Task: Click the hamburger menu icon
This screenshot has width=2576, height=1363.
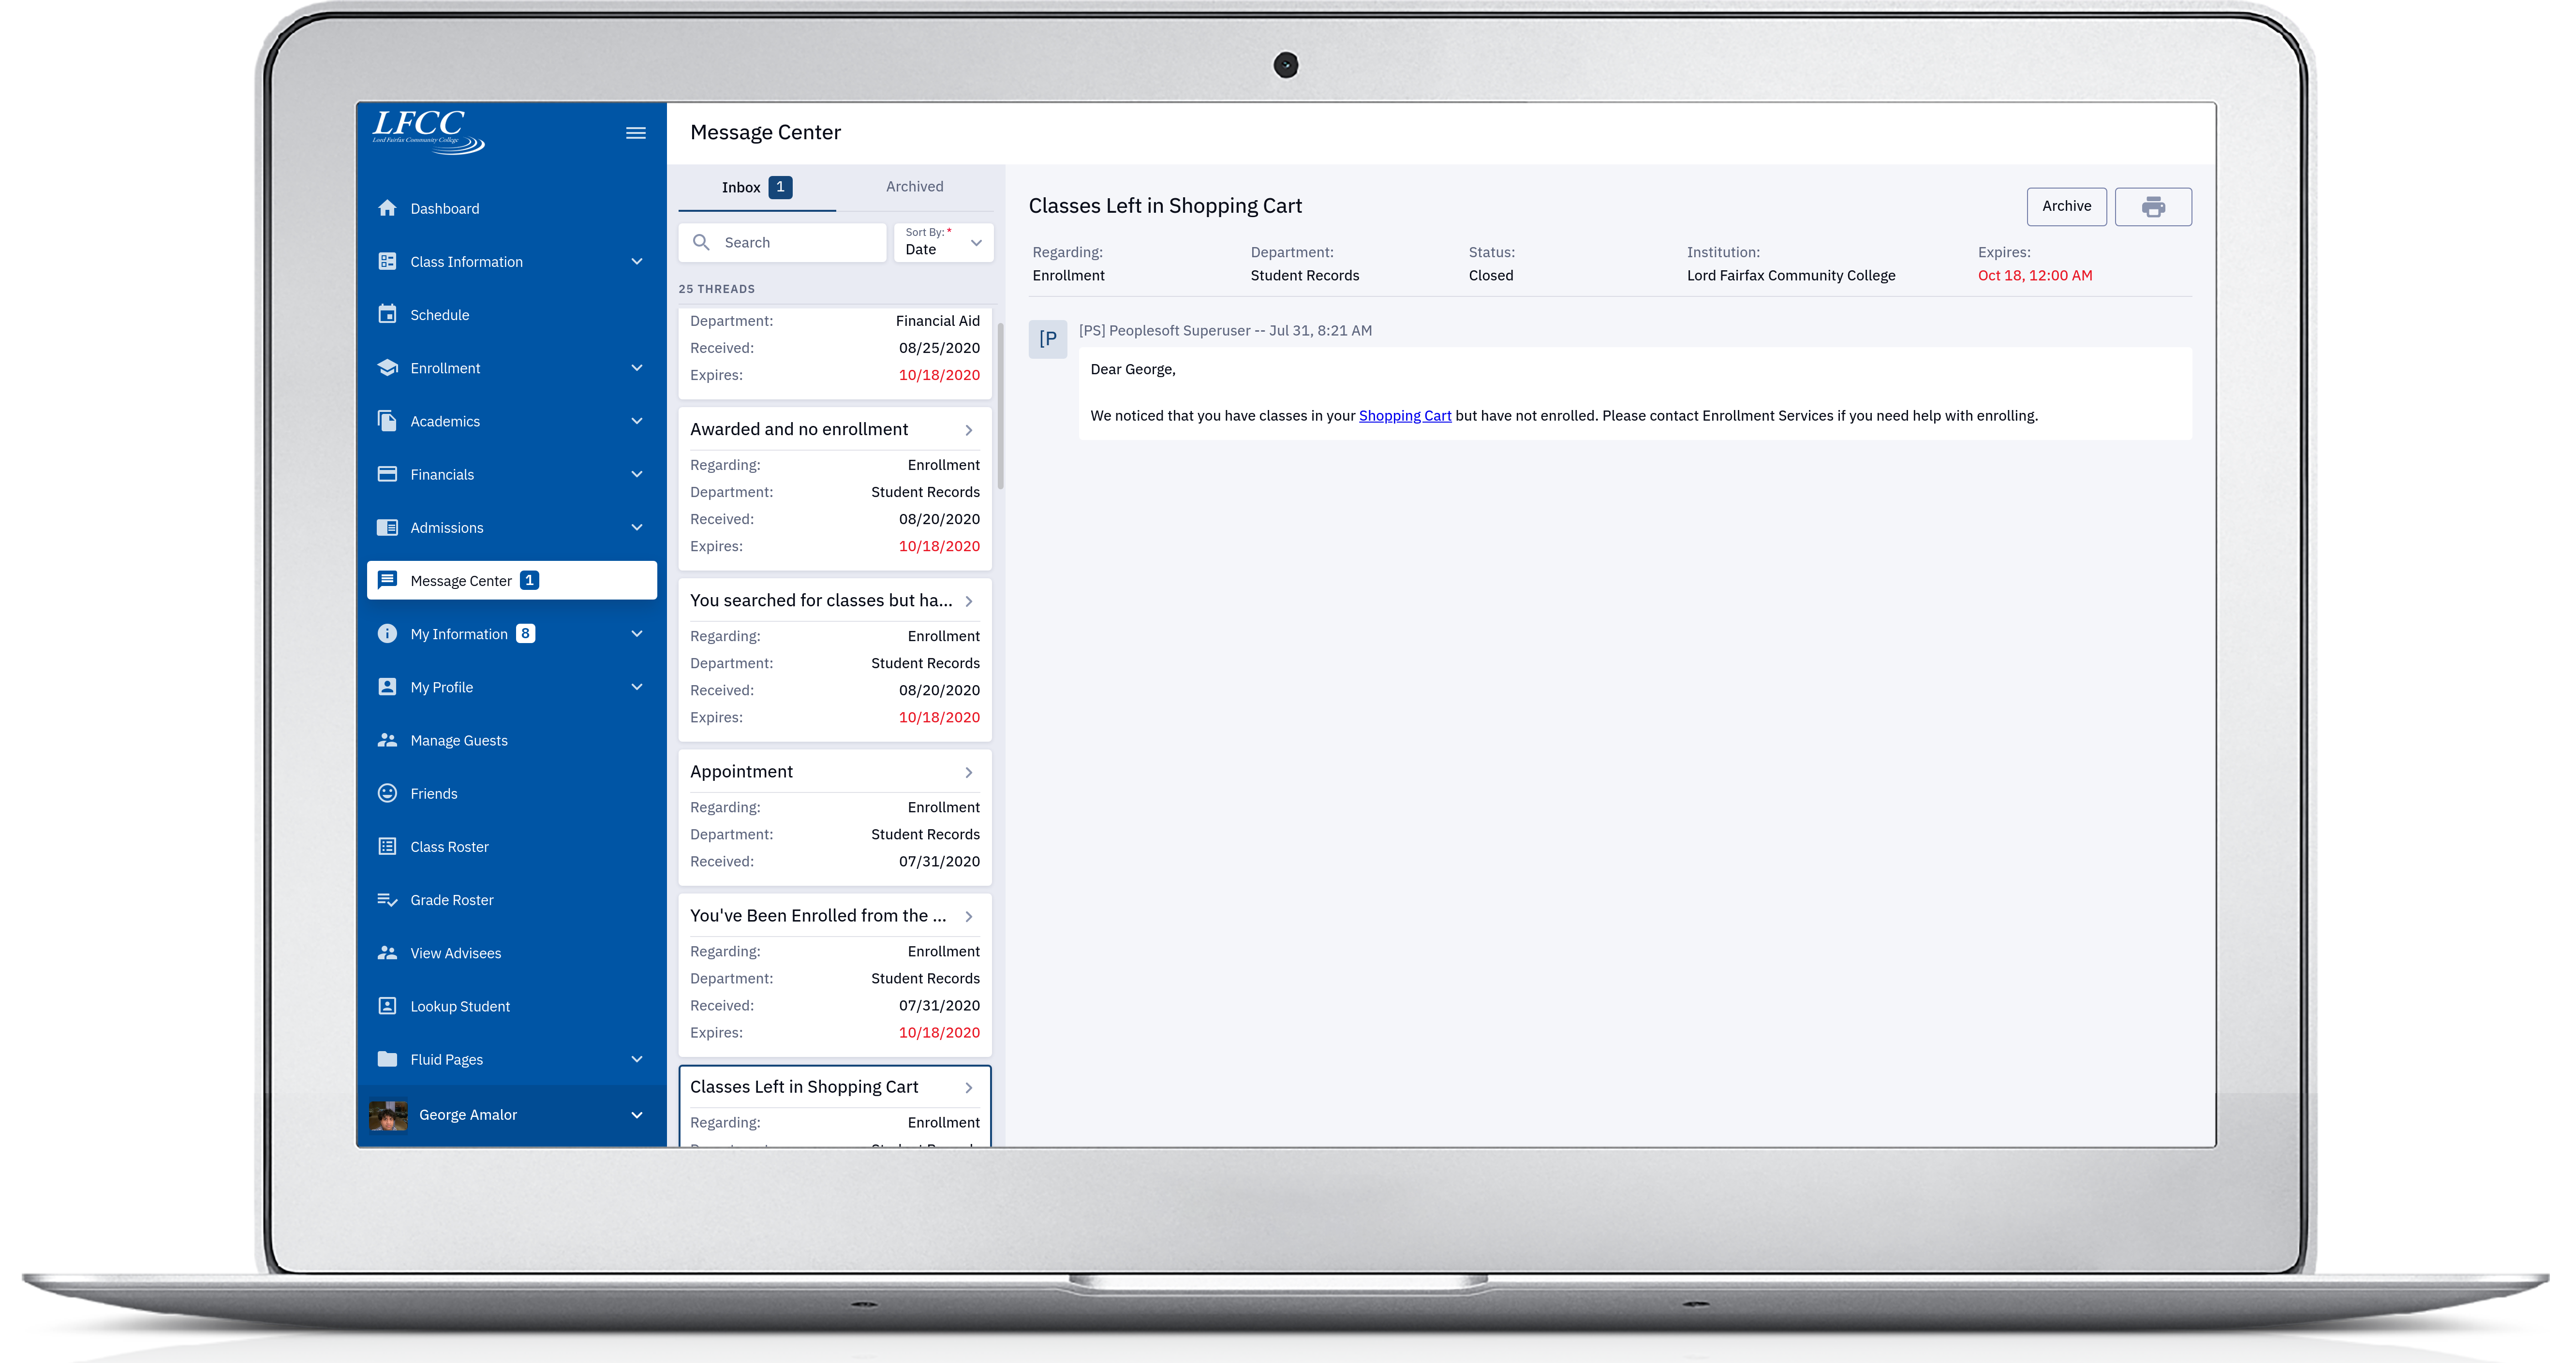Action: (x=635, y=133)
